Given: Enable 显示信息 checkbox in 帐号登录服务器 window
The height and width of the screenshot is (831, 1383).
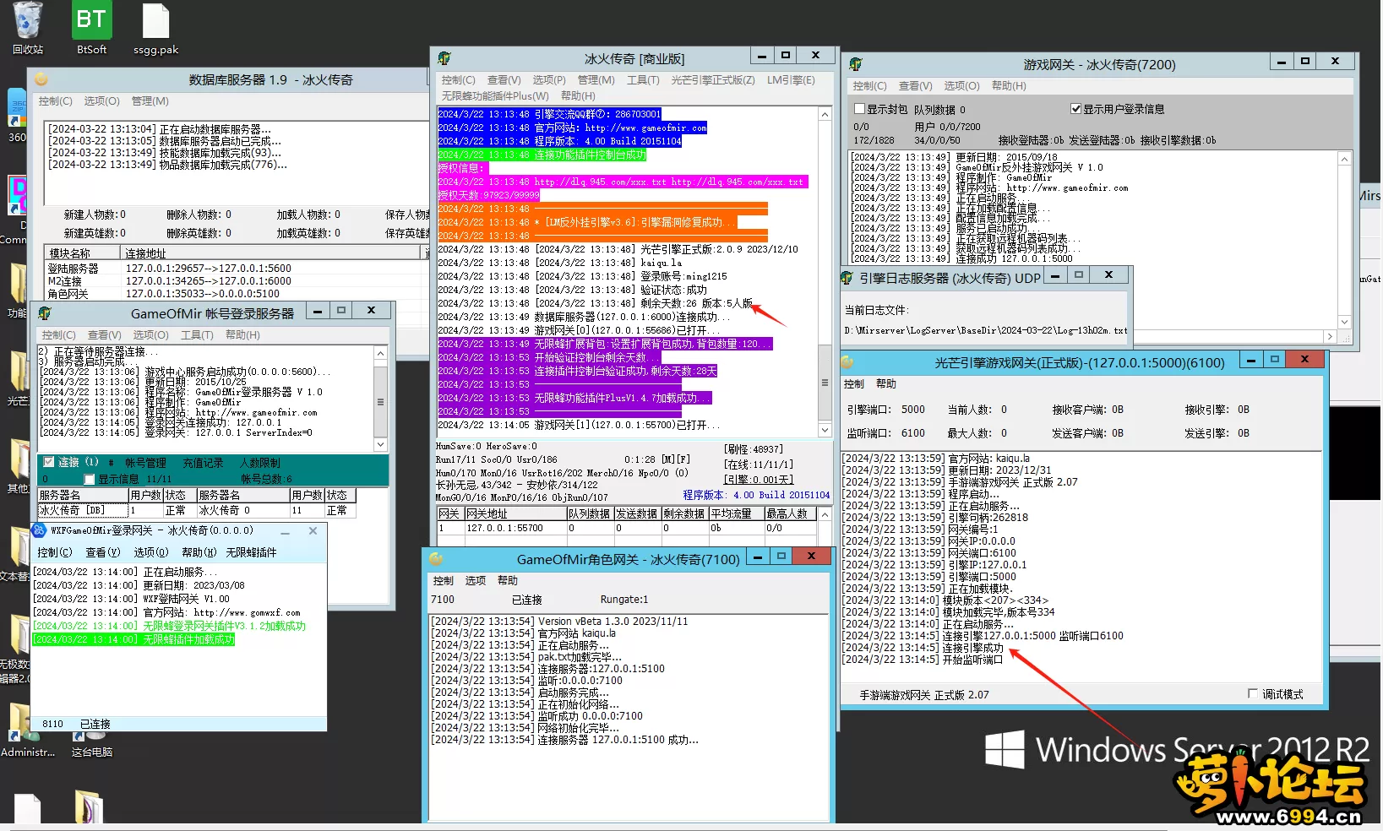Looking at the screenshot, I should pyautogui.click(x=90, y=479).
